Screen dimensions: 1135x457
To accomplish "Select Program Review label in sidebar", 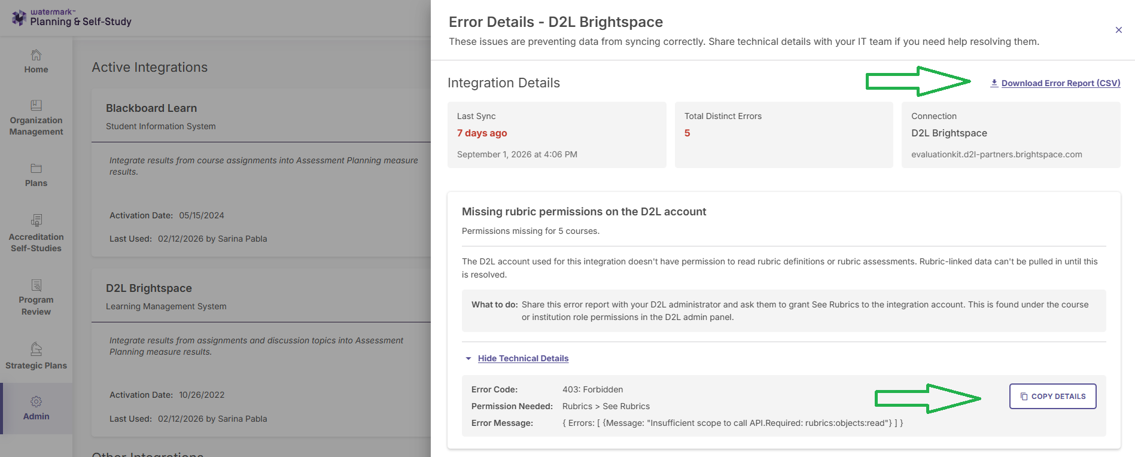I will tap(36, 306).
